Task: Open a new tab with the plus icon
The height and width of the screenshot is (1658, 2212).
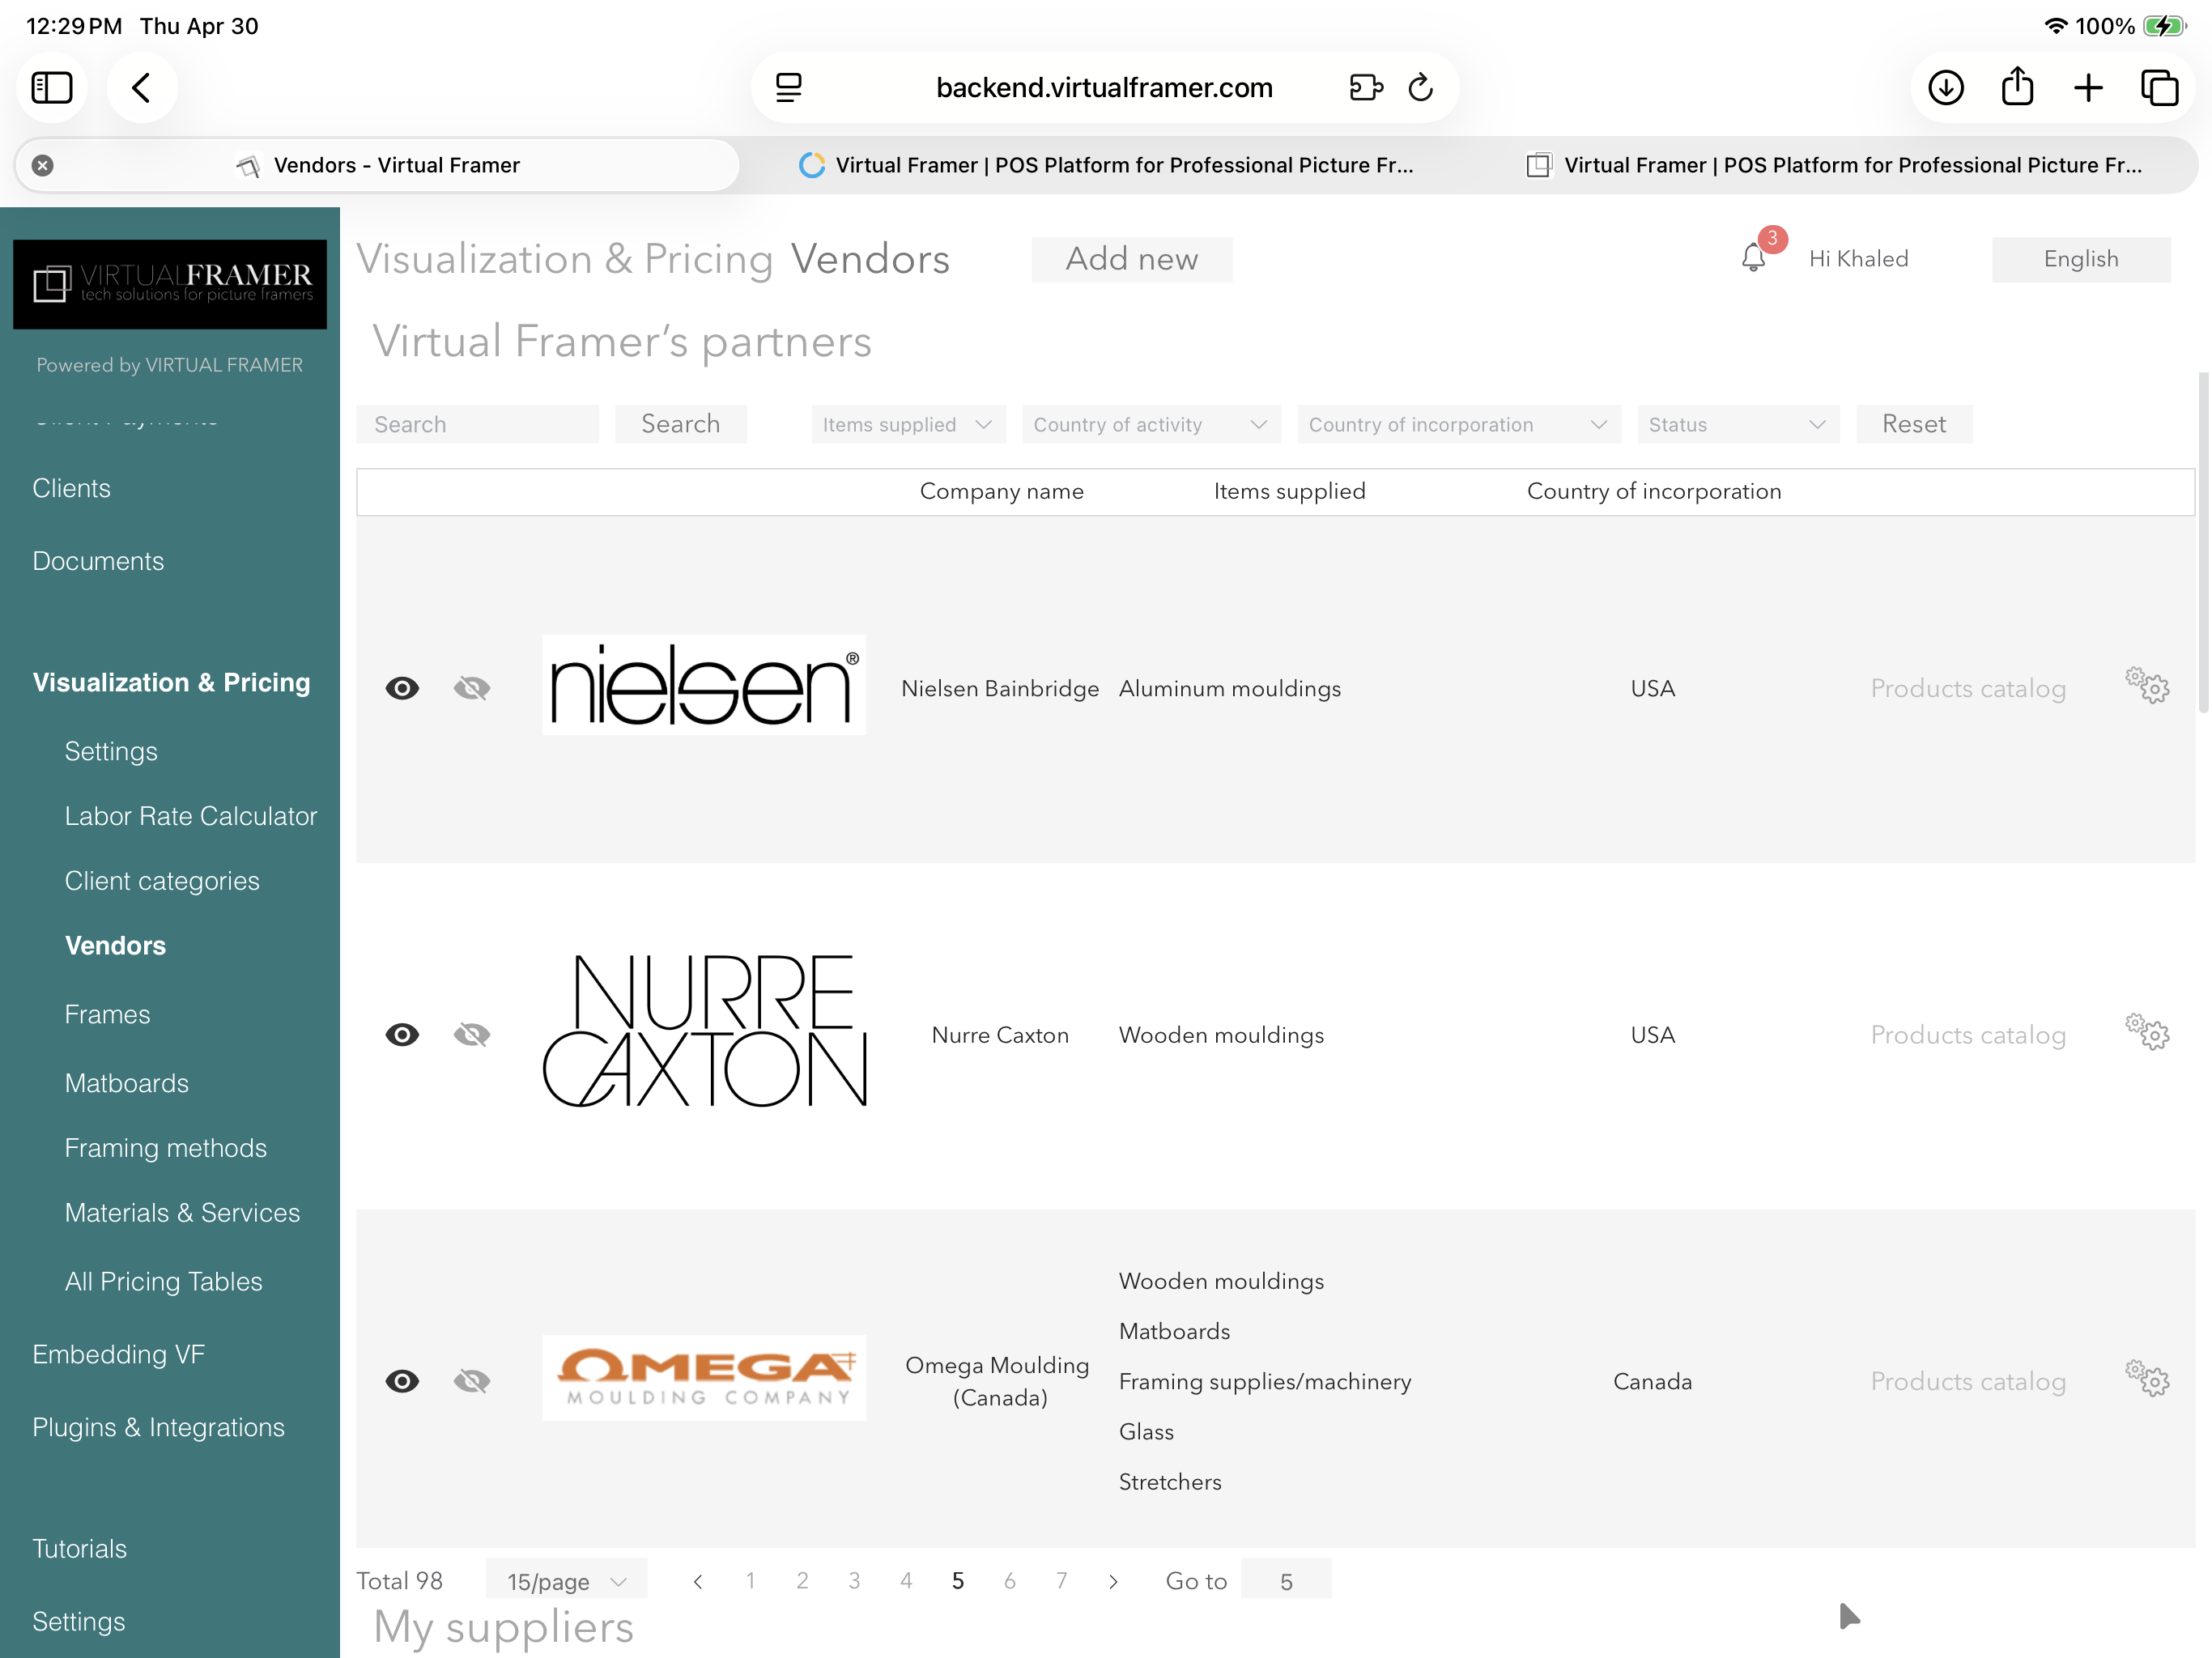Action: pos(2089,88)
